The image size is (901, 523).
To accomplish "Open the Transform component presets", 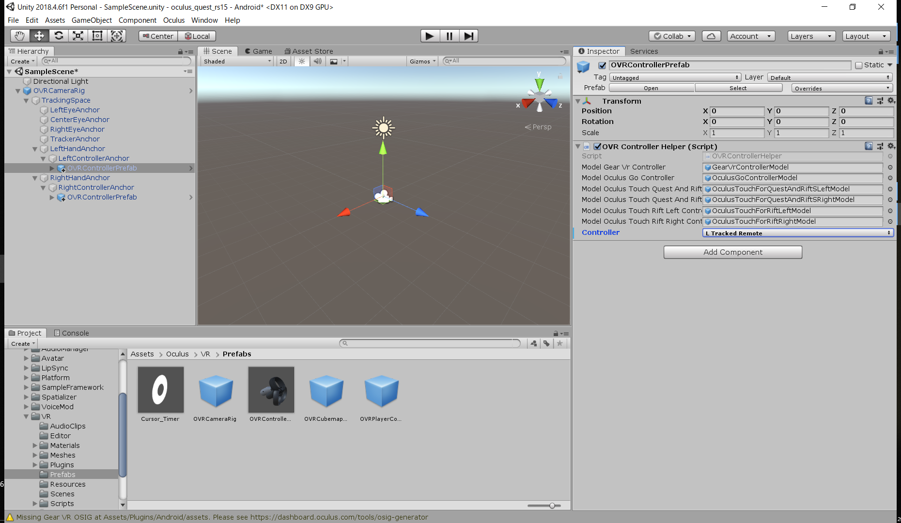I will point(880,101).
